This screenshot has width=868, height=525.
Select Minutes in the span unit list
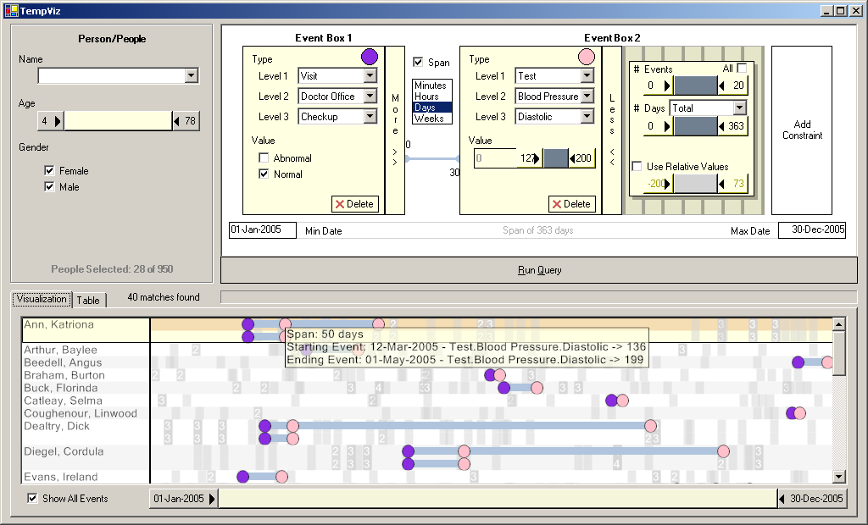point(431,86)
